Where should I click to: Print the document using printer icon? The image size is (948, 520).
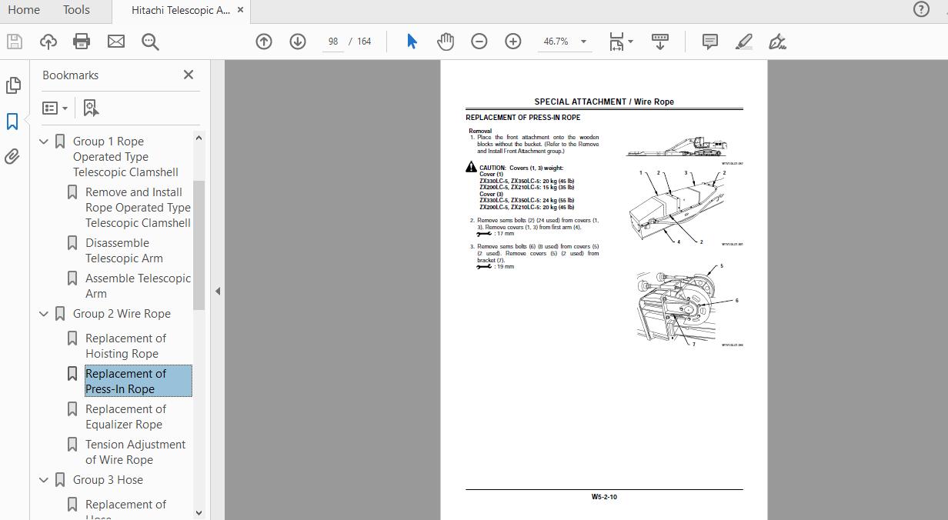click(82, 42)
